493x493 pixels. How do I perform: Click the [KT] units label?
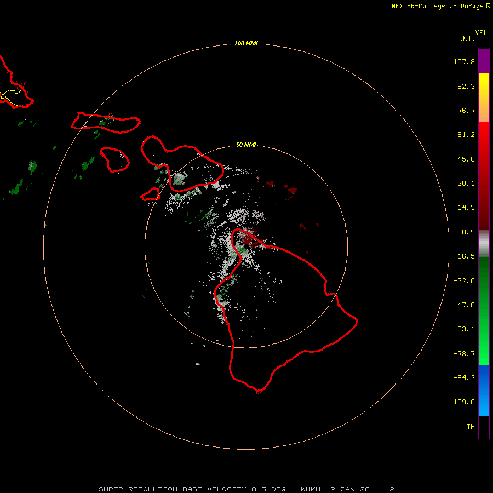point(468,38)
